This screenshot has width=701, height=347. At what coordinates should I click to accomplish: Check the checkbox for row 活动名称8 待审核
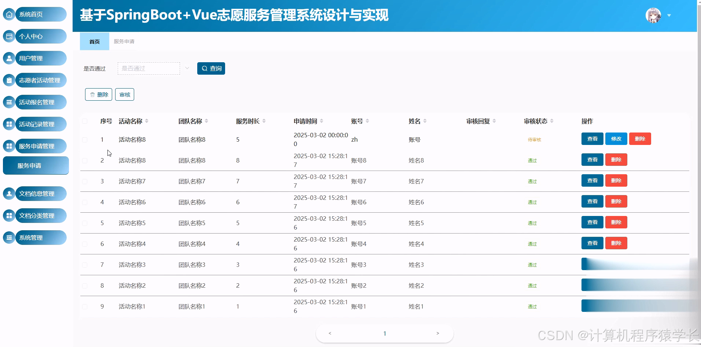click(85, 139)
